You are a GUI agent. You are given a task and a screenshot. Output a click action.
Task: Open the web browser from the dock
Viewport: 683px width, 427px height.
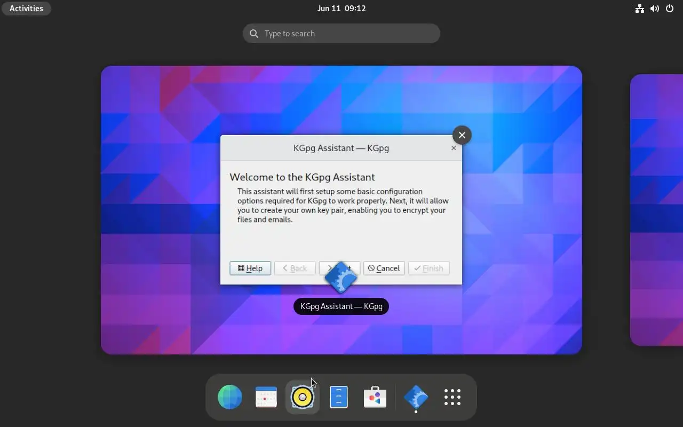230,397
